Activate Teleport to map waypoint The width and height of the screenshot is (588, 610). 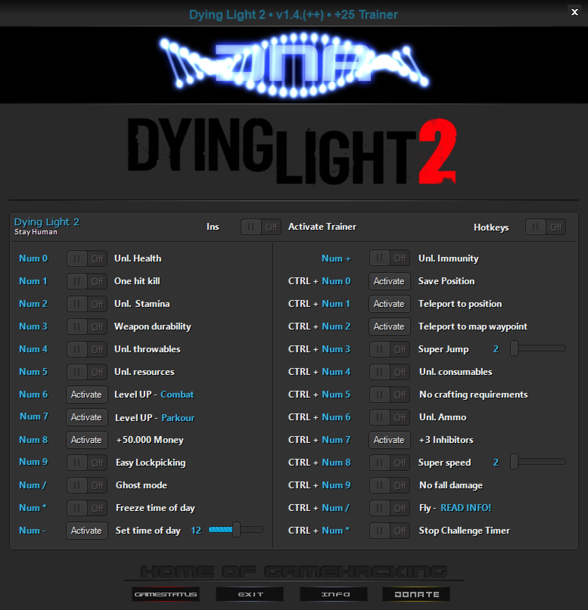pyautogui.click(x=390, y=327)
